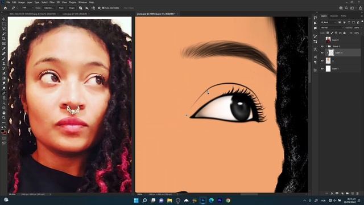Switch to the Paths tab

344,16
